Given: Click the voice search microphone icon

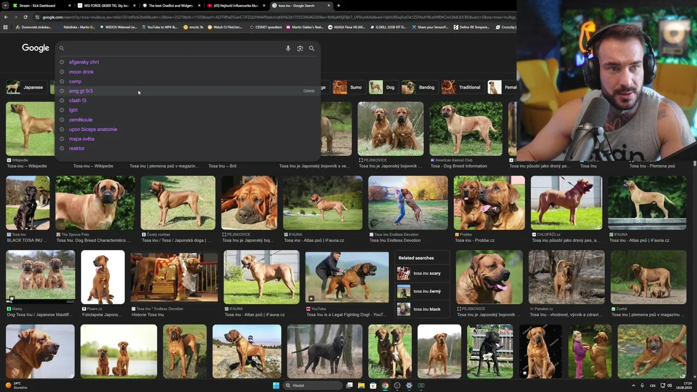Looking at the screenshot, I should click(288, 48).
